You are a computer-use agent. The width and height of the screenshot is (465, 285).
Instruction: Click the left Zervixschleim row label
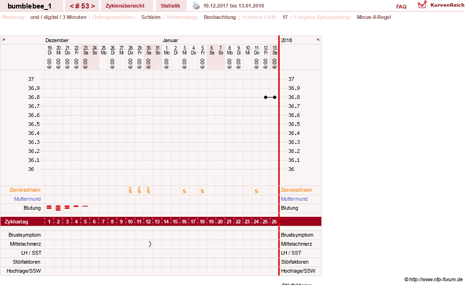click(x=25, y=190)
